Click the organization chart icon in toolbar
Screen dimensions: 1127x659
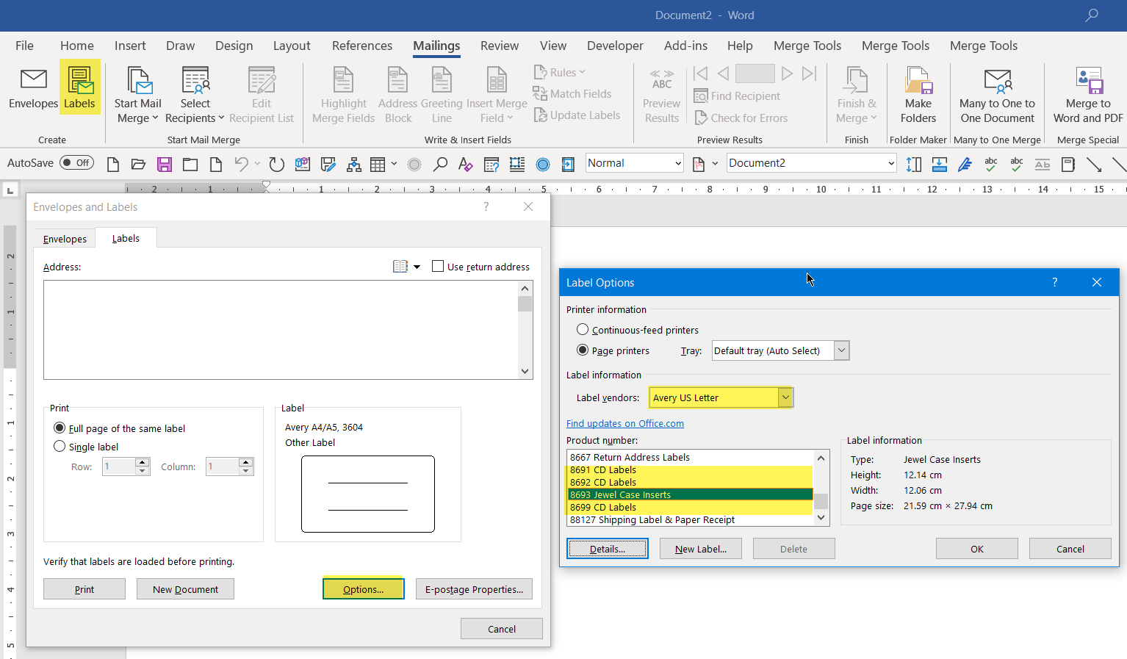pos(353,164)
